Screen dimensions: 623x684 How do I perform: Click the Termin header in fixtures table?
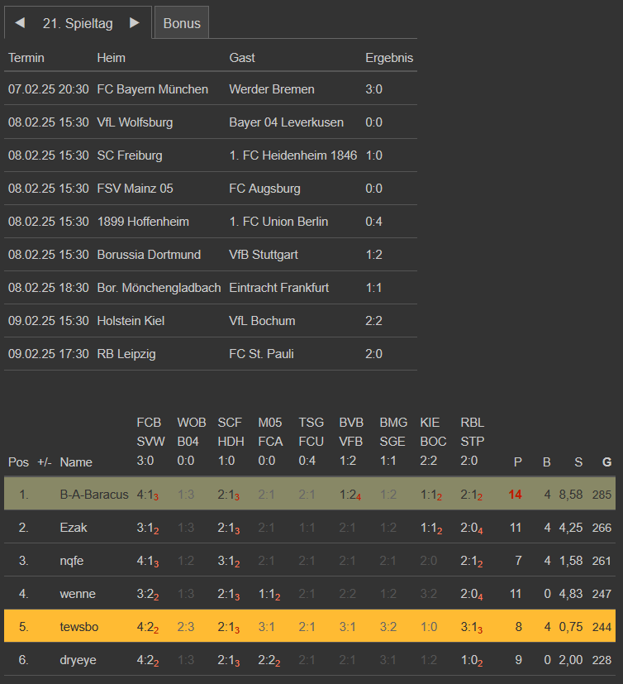[26, 58]
